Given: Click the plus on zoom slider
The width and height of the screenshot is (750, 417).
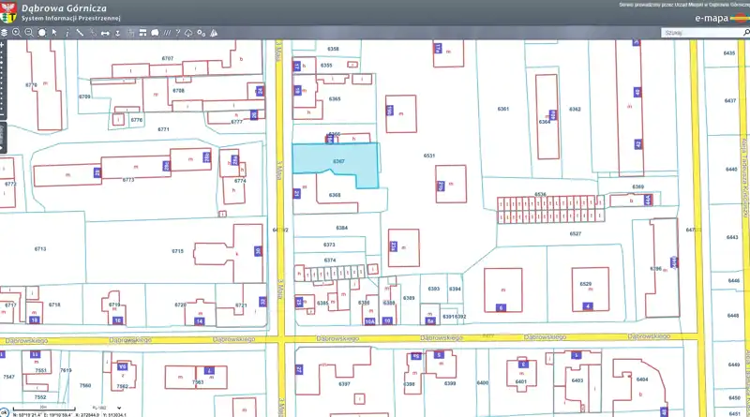Looking at the screenshot, I should click(x=3, y=44).
